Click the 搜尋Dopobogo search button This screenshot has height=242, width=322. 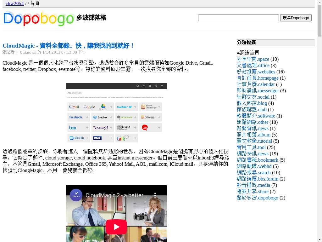[296, 18]
